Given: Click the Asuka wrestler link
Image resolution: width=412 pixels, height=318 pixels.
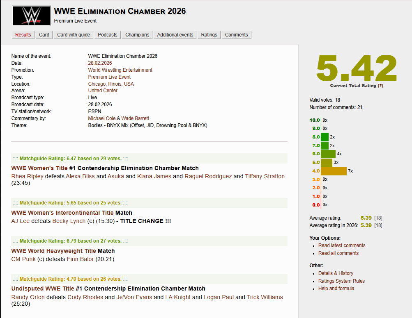Looking at the screenshot, I should click(115, 176).
